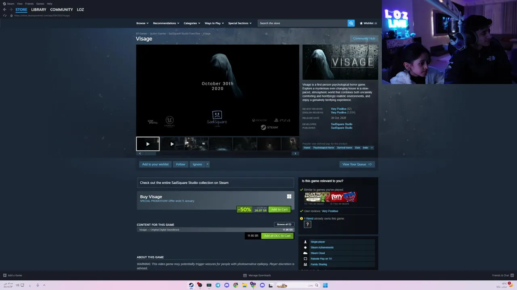Open the Friends menu
This screenshot has height=290, width=517.
(x=29, y=4)
